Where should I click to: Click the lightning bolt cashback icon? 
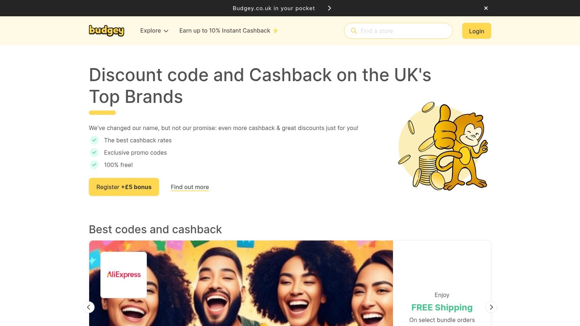pyautogui.click(x=275, y=31)
